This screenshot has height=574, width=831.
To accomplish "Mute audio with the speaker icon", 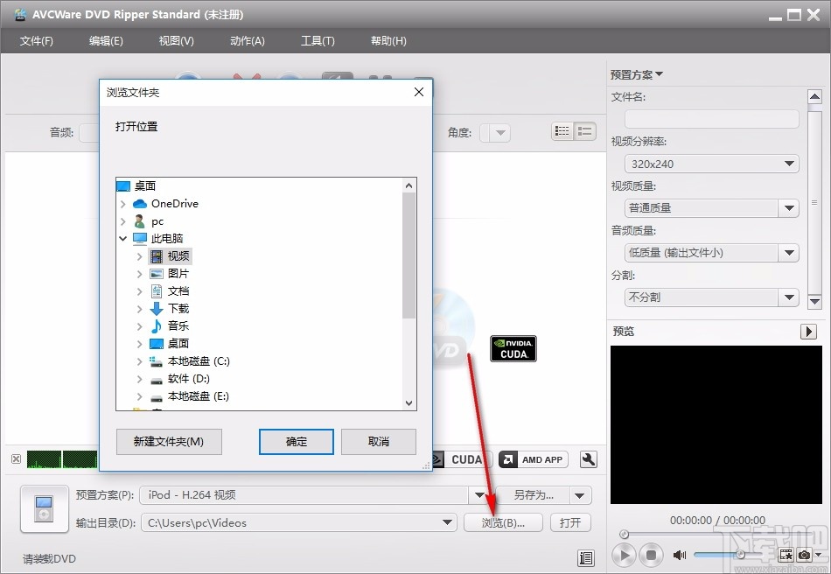I will tap(680, 555).
